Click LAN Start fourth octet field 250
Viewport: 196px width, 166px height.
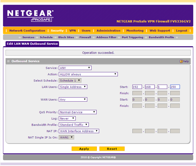click(x=175, y=87)
